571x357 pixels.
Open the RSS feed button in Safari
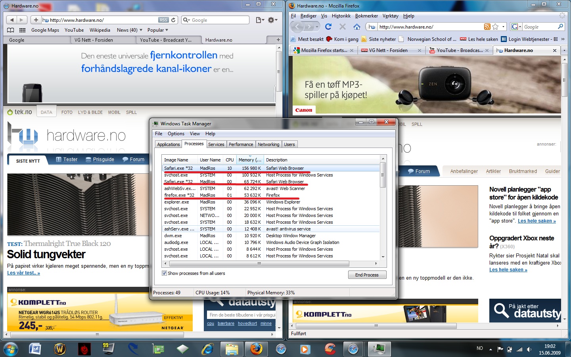pos(163,20)
